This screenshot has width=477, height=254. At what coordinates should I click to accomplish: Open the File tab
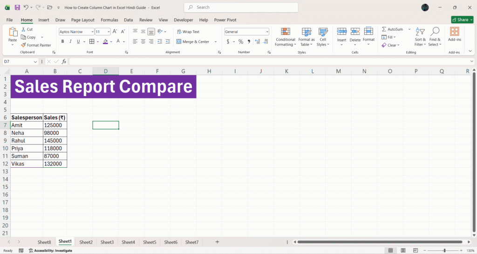9,20
